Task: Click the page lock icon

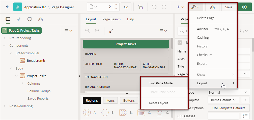Action: coord(140,7)
